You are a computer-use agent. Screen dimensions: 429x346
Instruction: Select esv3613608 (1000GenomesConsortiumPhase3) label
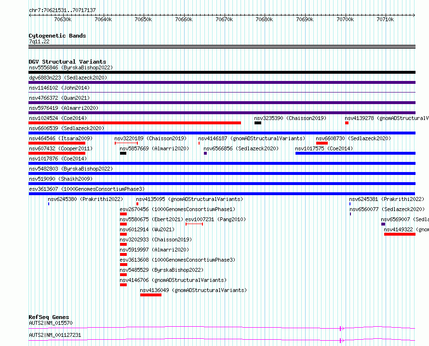pos(177,260)
